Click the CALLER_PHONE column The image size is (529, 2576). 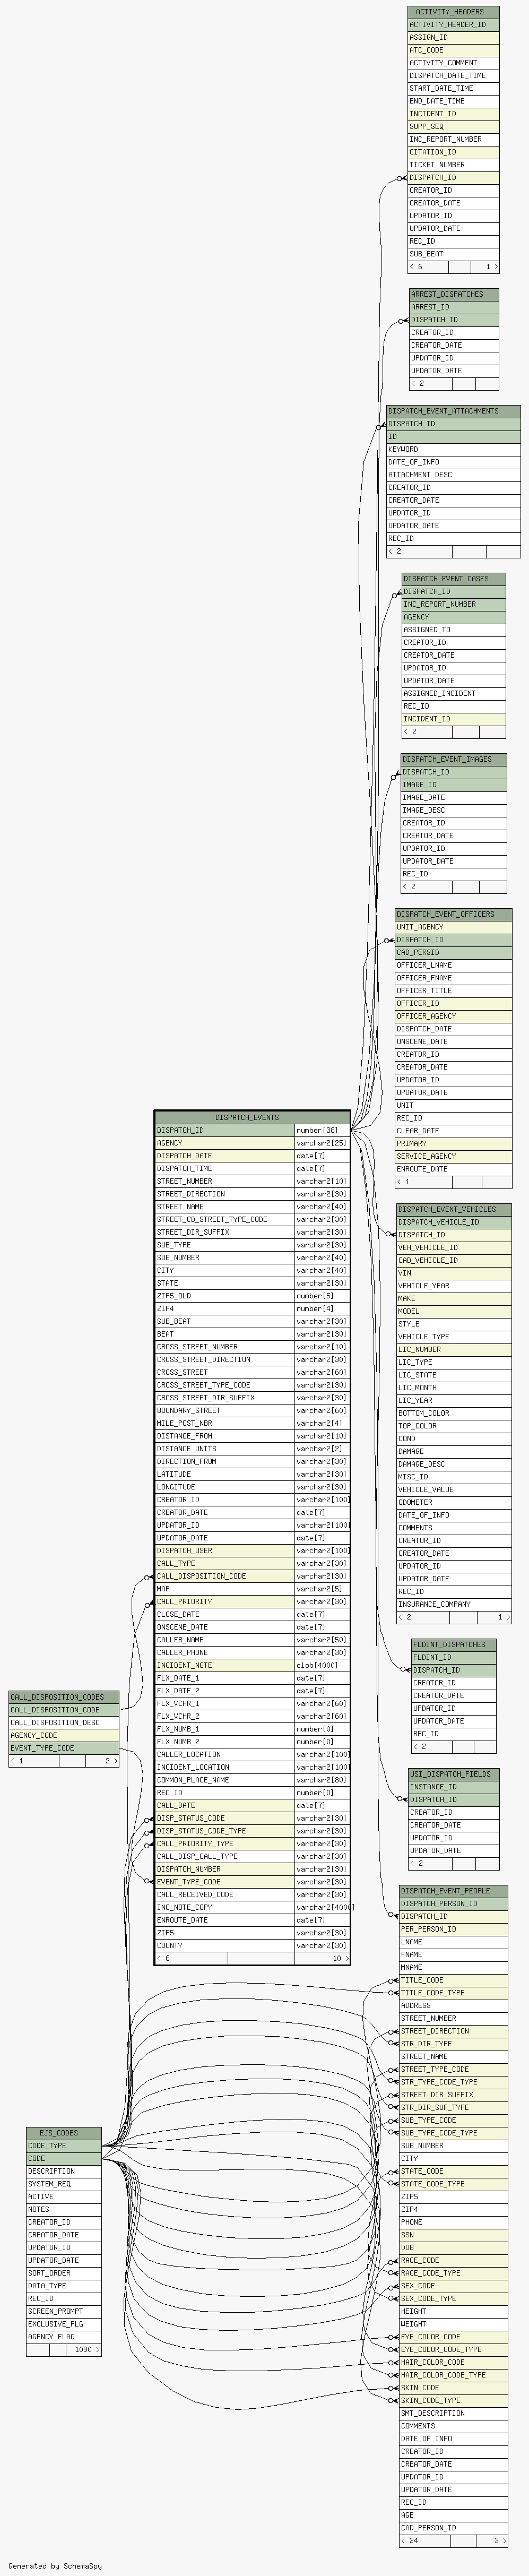click(252, 1652)
